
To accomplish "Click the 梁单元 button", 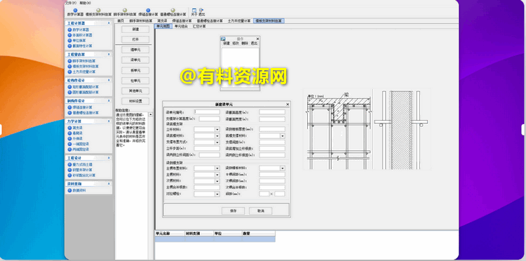I will pos(135,60).
